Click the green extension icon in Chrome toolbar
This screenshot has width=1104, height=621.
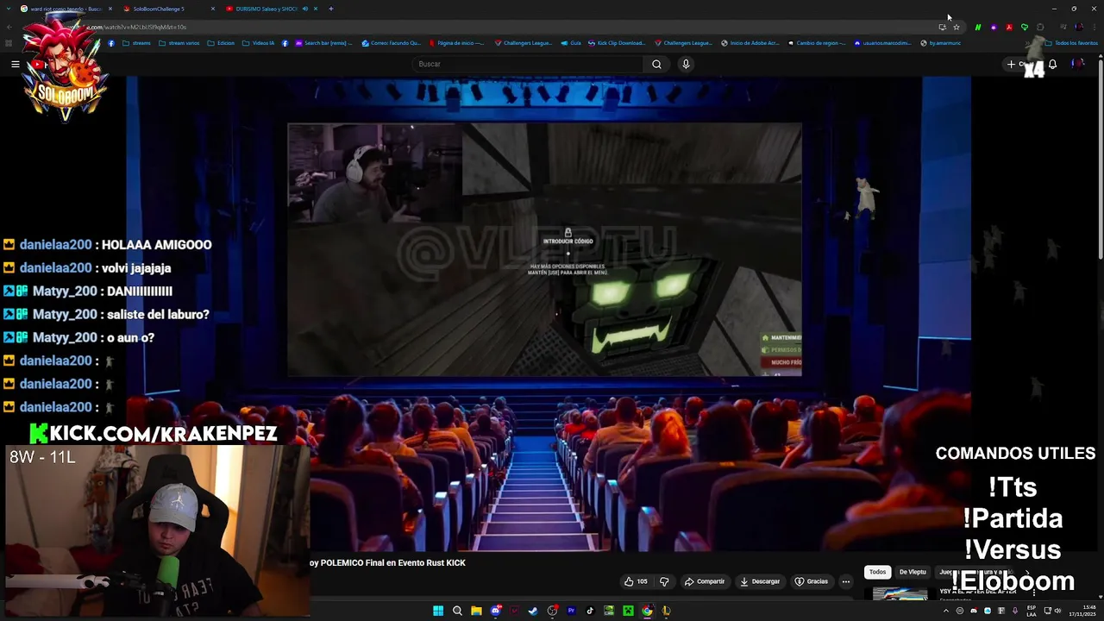point(977,27)
